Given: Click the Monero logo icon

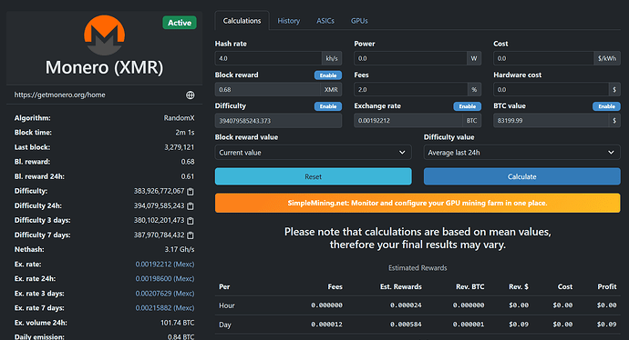Looking at the screenshot, I should pos(104,35).
